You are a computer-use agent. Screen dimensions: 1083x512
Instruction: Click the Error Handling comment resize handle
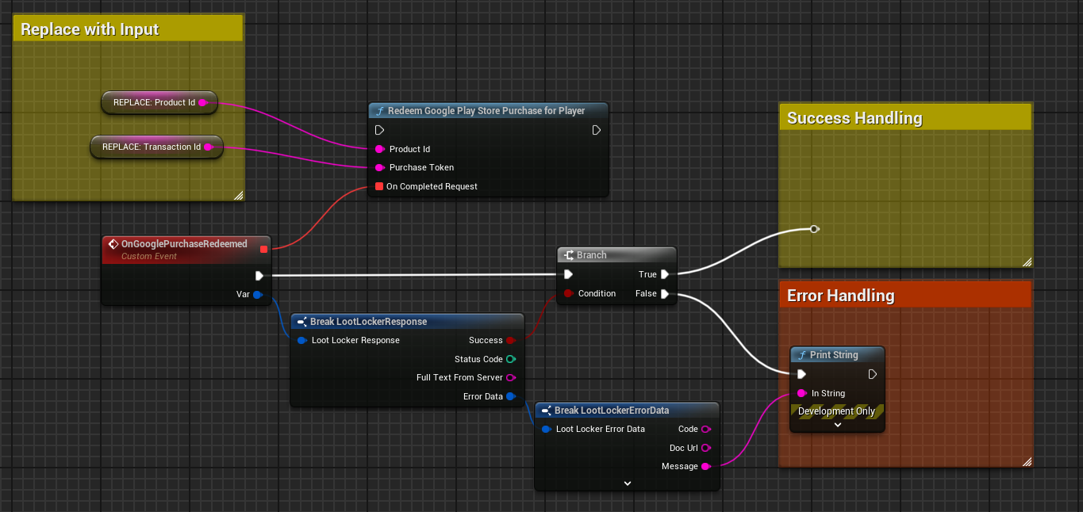click(1027, 461)
